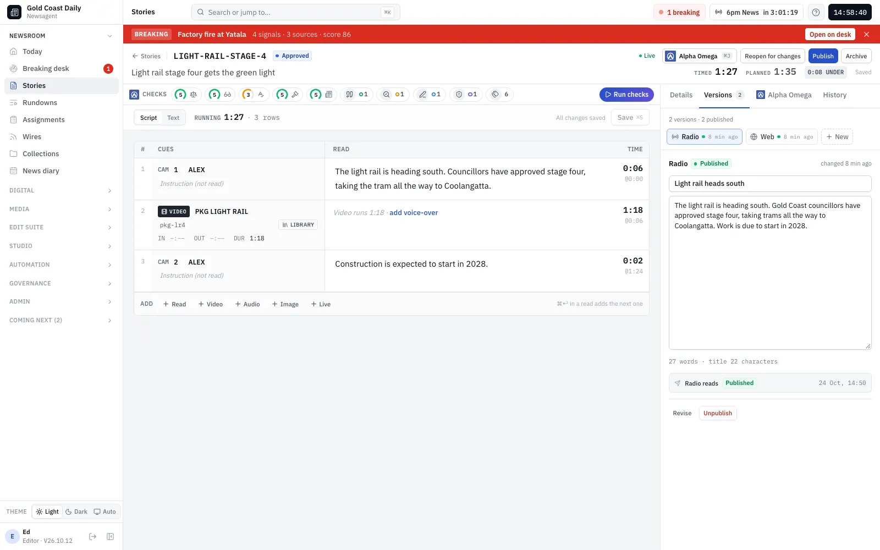Viewport: 880px width, 550px height.
Task: Open the LIBRARY button on PKG LIGHT RAIL
Action: [298, 225]
